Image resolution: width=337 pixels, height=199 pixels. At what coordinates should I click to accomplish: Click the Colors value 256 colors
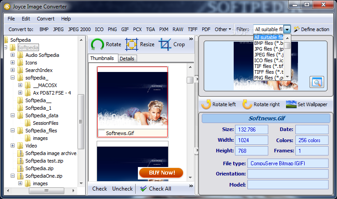(x=312, y=140)
